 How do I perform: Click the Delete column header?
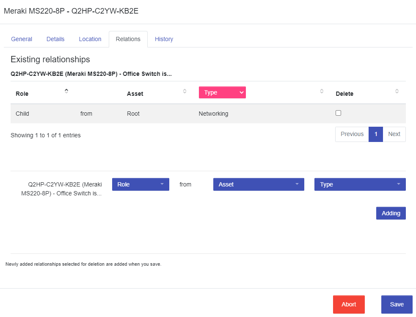click(344, 94)
